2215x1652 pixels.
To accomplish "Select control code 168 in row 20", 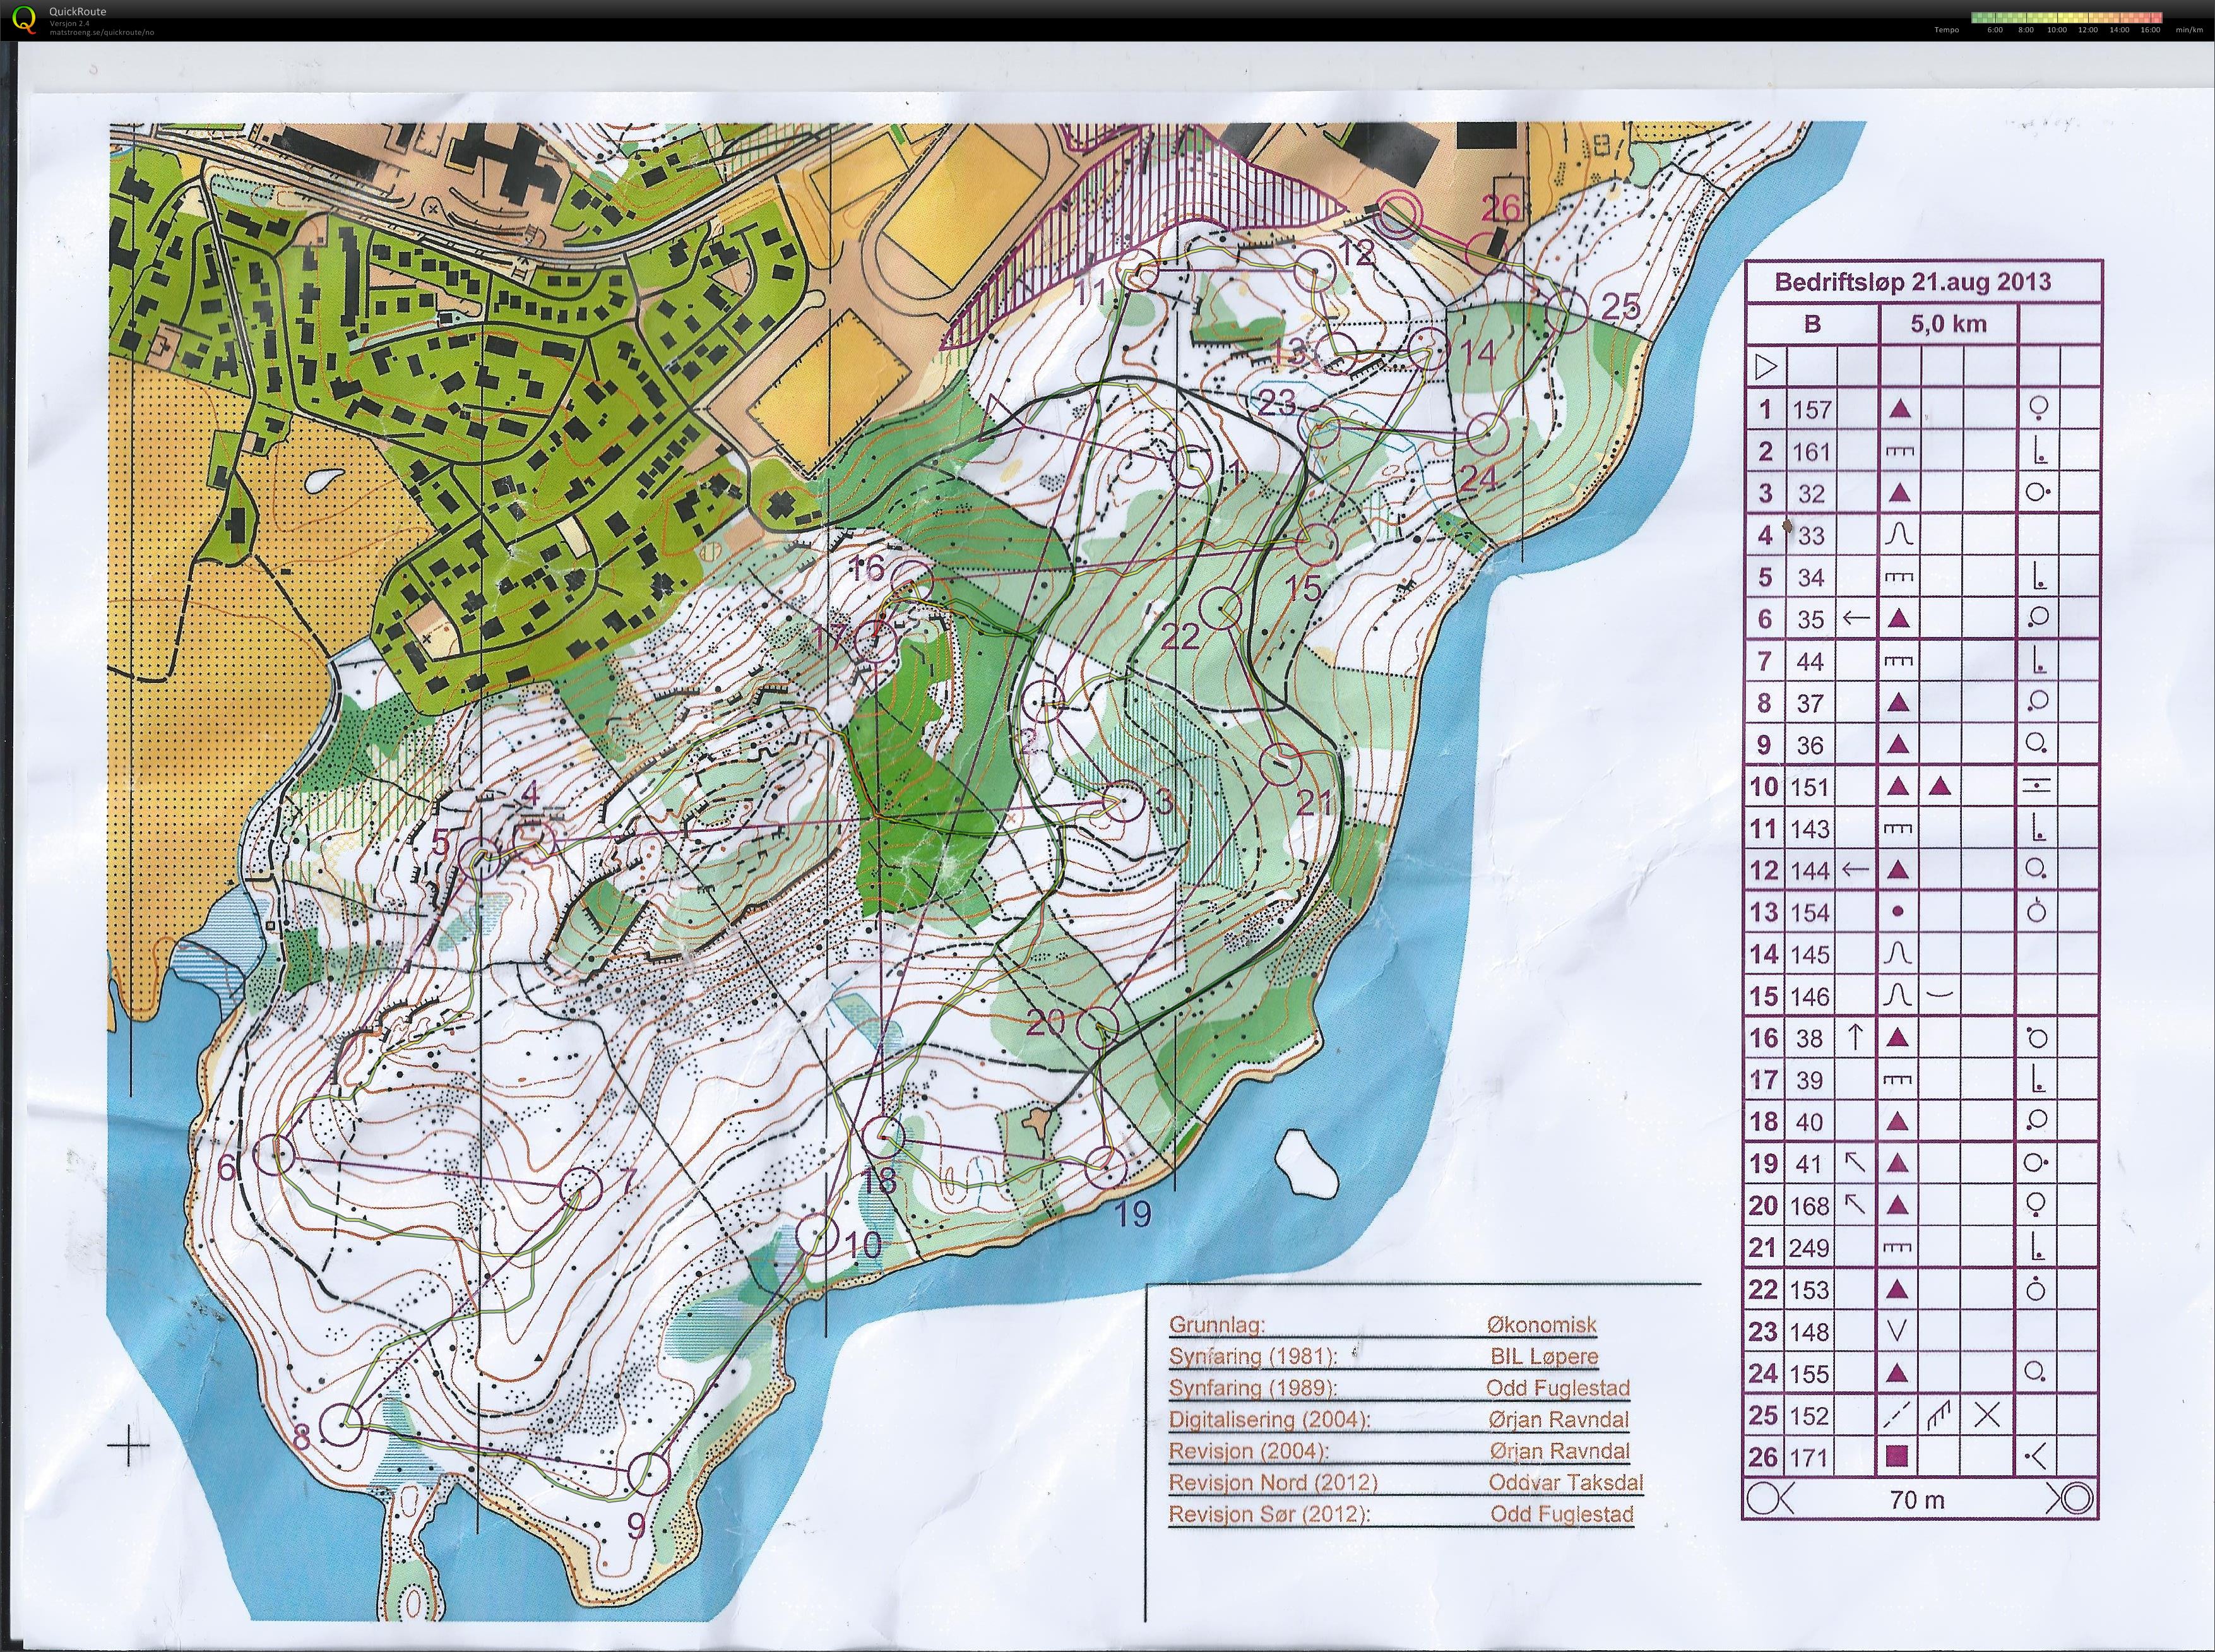I will pyautogui.click(x=1811, y=1205).
